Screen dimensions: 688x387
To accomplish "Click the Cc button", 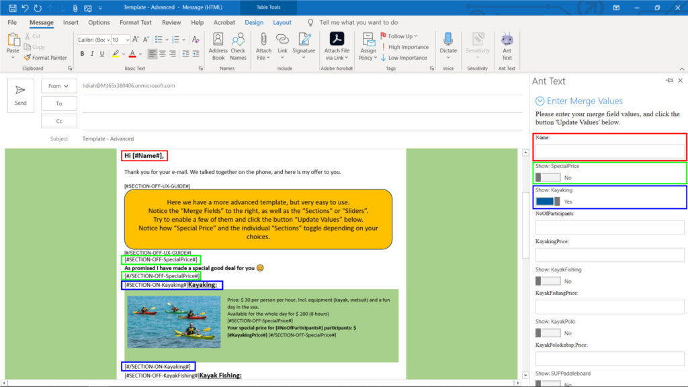I will pyautogui.click(x=58, y=120).
